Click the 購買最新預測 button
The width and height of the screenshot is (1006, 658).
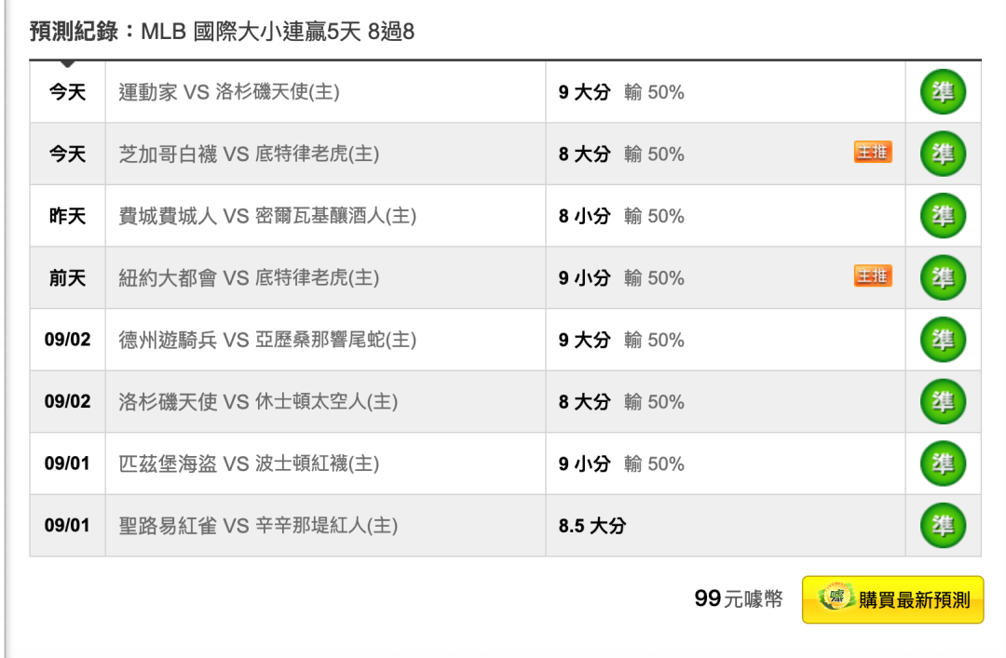(892, 599)
